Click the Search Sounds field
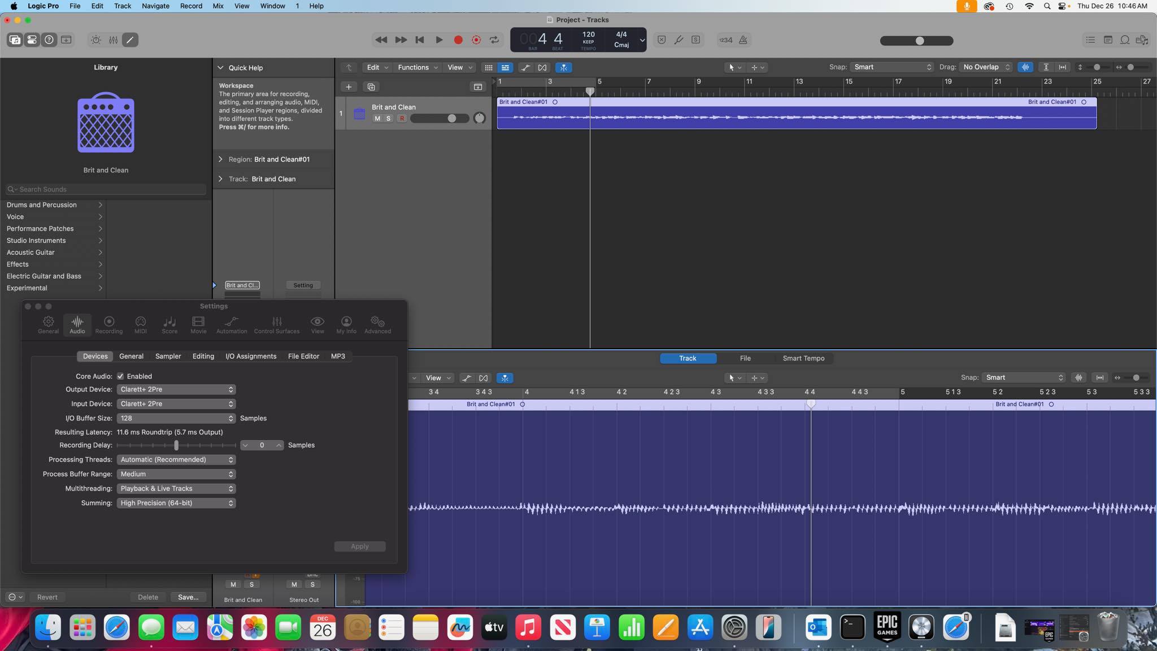 [x=106, y=189]
